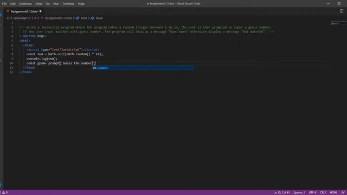347x195 pixels.
Task: Open the head element breadcrumb
Action: [x=99, y=18]
